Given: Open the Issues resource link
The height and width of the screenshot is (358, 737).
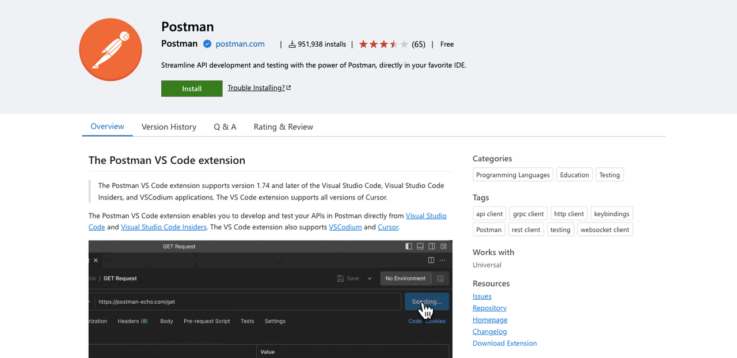Looking at the screenshot, I should 482,296.
